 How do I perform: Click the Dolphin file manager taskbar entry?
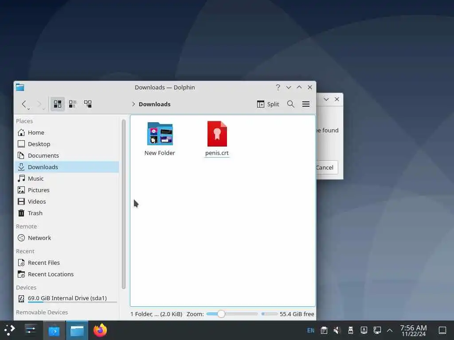tap(77, 330)
